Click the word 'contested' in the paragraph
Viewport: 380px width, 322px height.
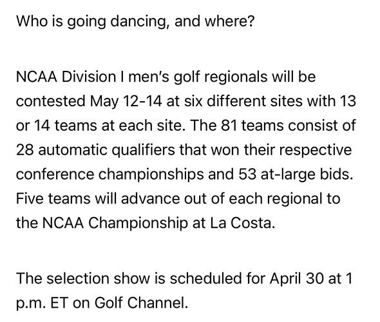(x=51, y=101)
